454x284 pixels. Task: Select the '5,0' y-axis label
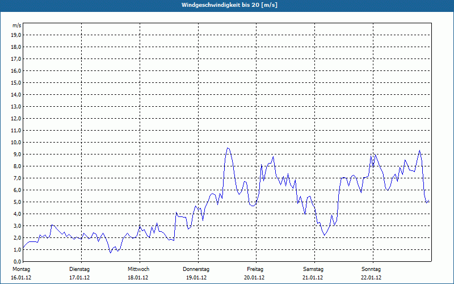coord(17,202)
